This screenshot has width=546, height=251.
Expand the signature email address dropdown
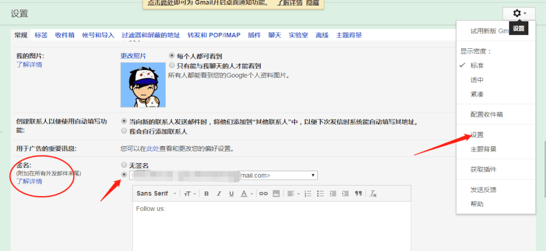tap(314, 175)
